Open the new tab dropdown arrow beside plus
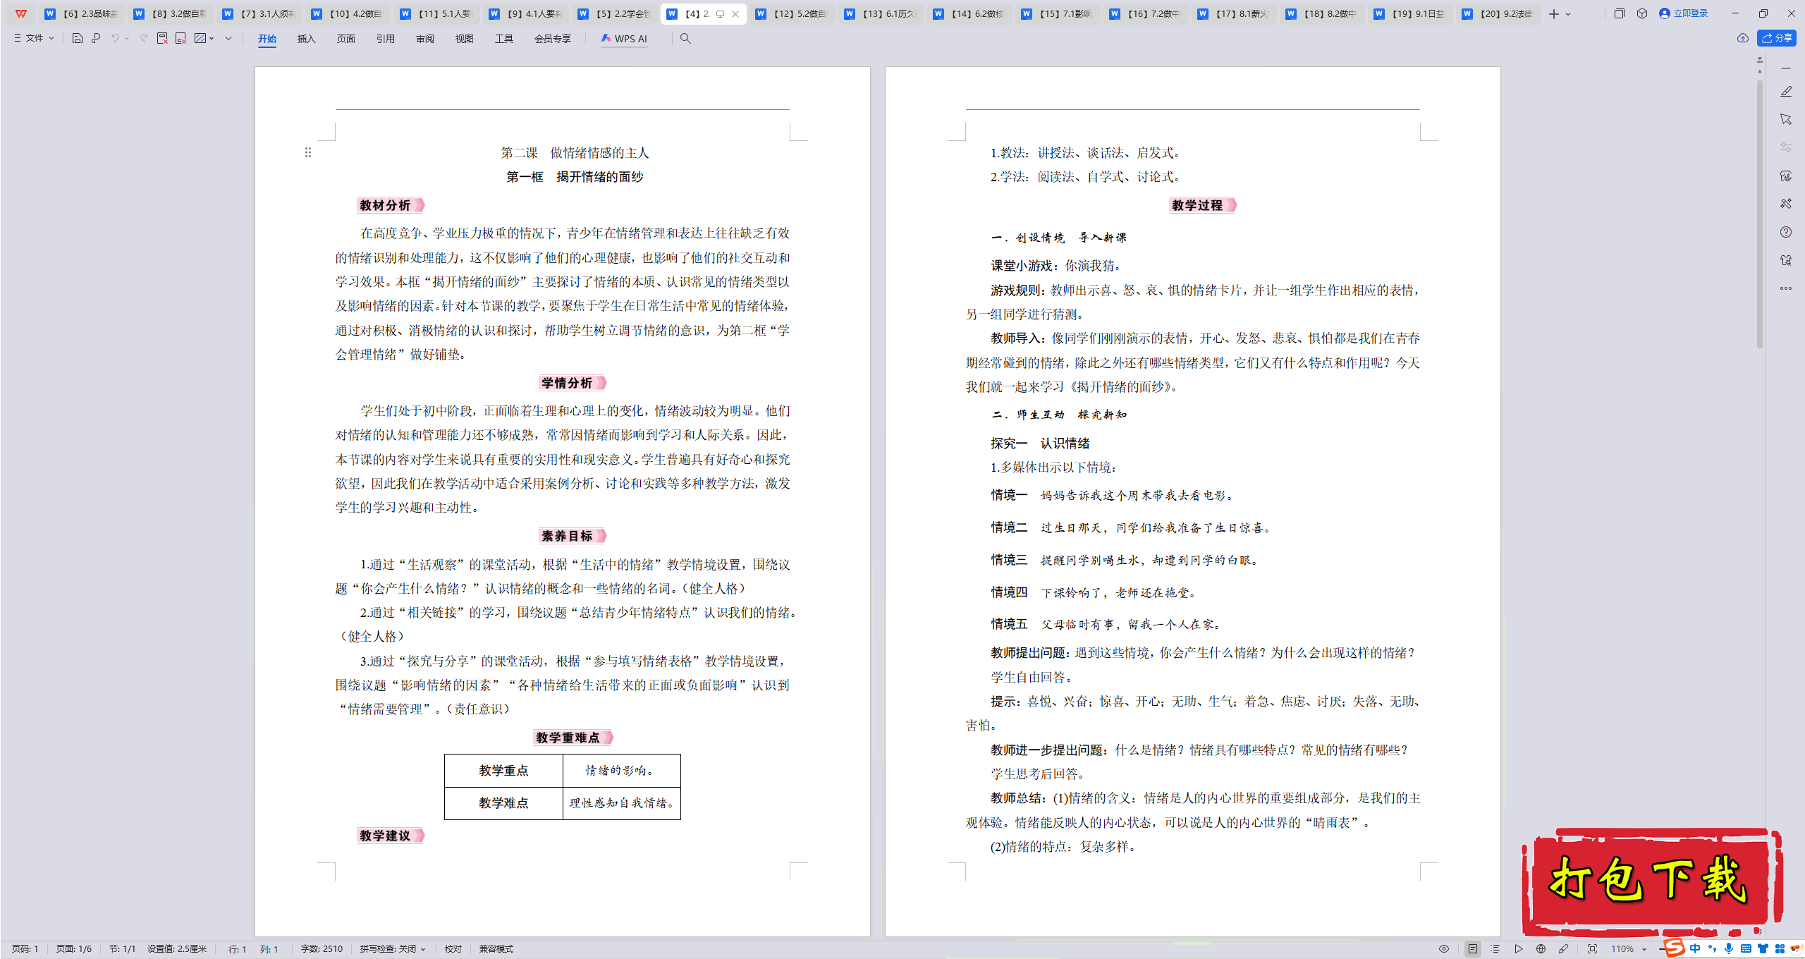The width and height of the screenshot is (1805, 959). 1568,14
